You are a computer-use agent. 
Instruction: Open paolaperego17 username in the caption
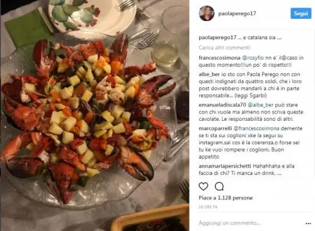click(x=217, y=38)
